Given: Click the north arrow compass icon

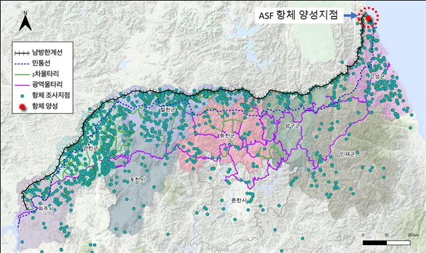Looking at the screenshot, I should pyautogui.click(x=25, y=21).
